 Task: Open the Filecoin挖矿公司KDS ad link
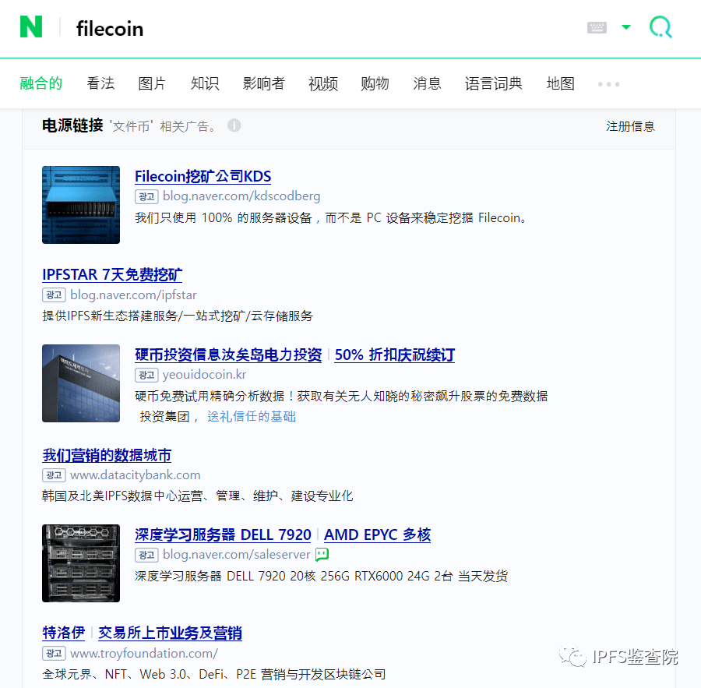coord(203,176)
